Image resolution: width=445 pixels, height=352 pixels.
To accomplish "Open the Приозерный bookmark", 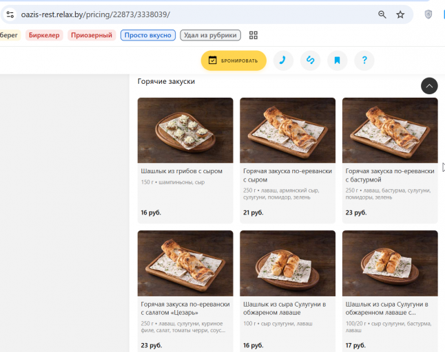I will (x=92, y=35).
